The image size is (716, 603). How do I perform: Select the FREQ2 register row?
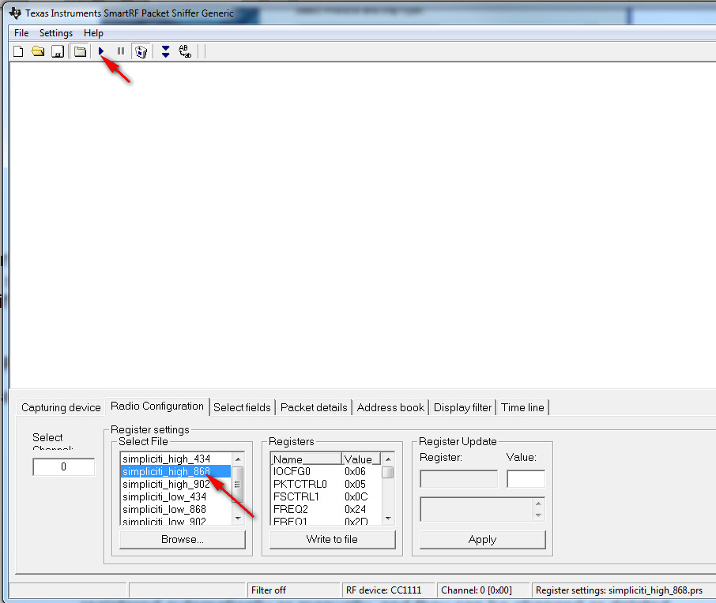pyautogui.click(x=326, y=510)
